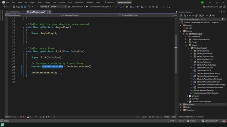Select the Solution Explorer bottom tab
Image resolution: width=227 pixels, height=127 pixels.
click(x=186, y=117)
